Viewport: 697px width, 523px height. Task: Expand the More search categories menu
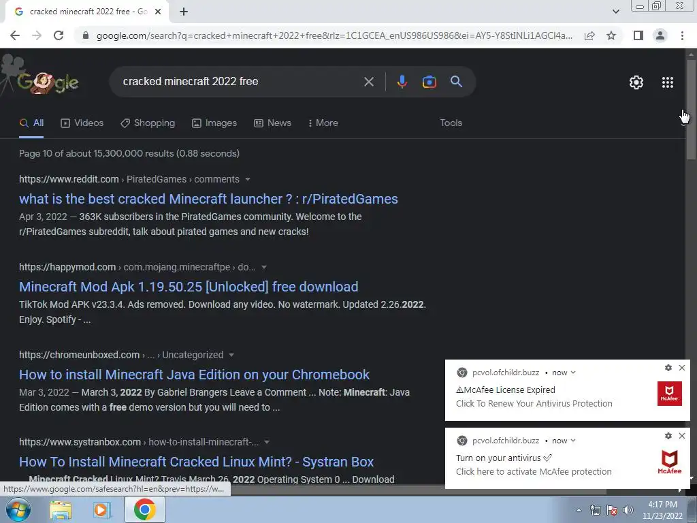[x=323, y=123]
